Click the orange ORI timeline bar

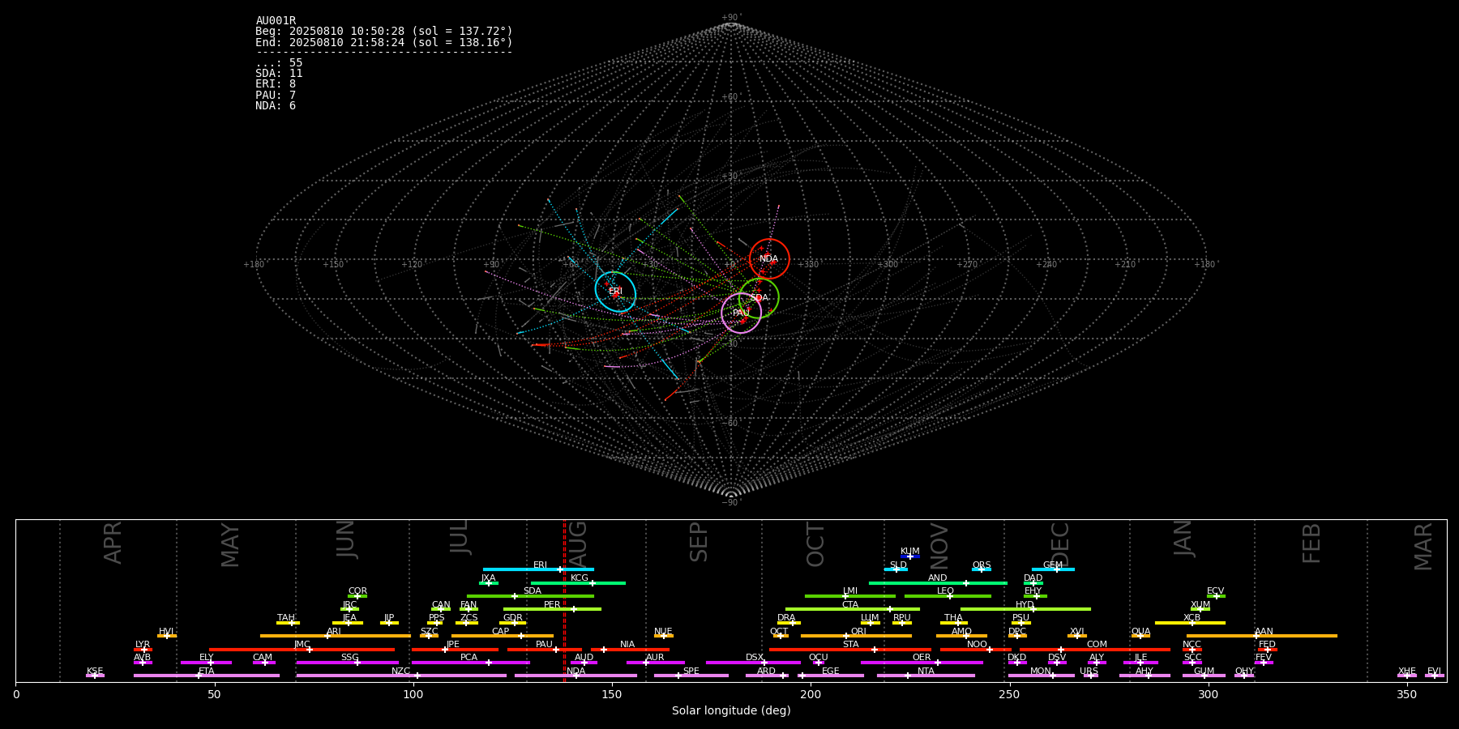point(856,636)
